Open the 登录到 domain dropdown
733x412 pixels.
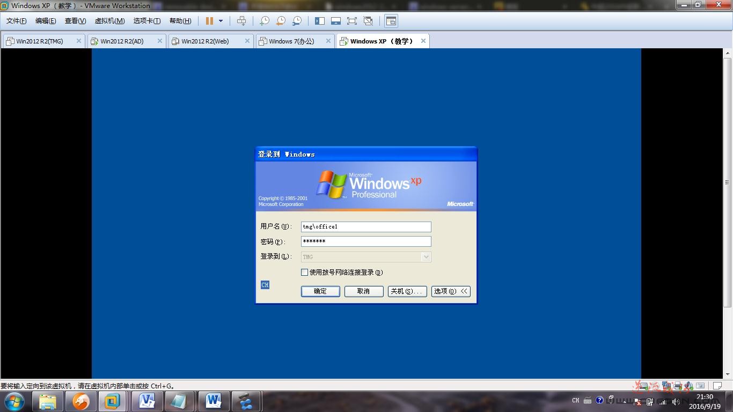(426, 257)
